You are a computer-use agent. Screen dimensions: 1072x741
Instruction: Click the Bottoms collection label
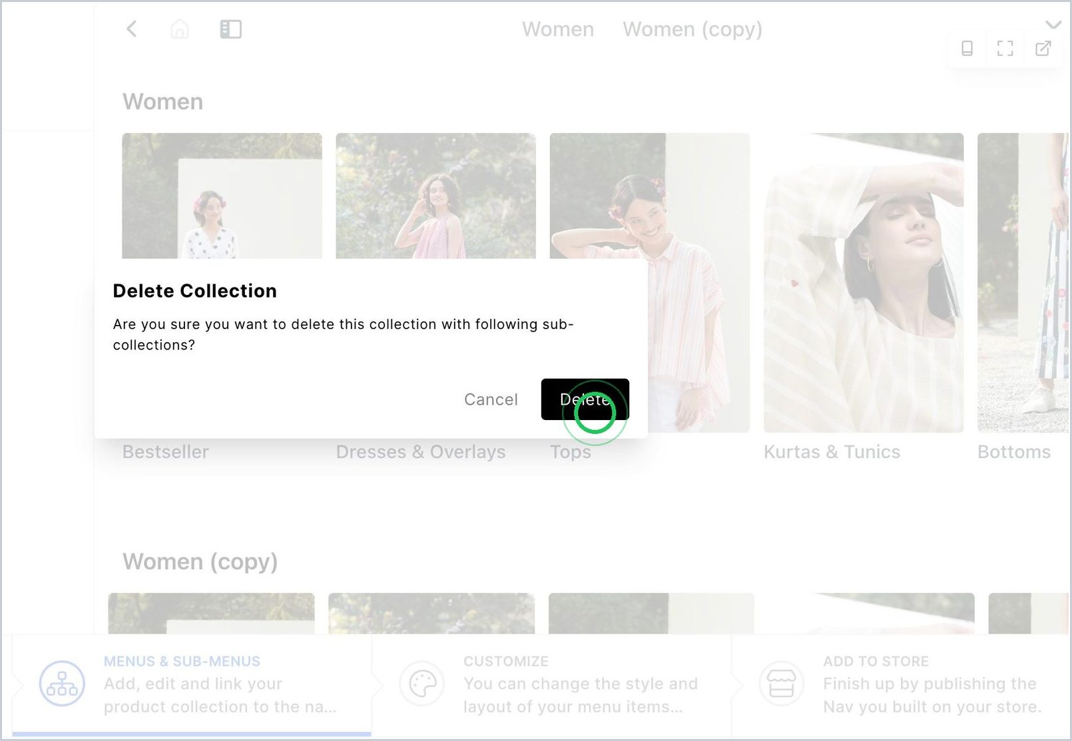point(1014,452)
